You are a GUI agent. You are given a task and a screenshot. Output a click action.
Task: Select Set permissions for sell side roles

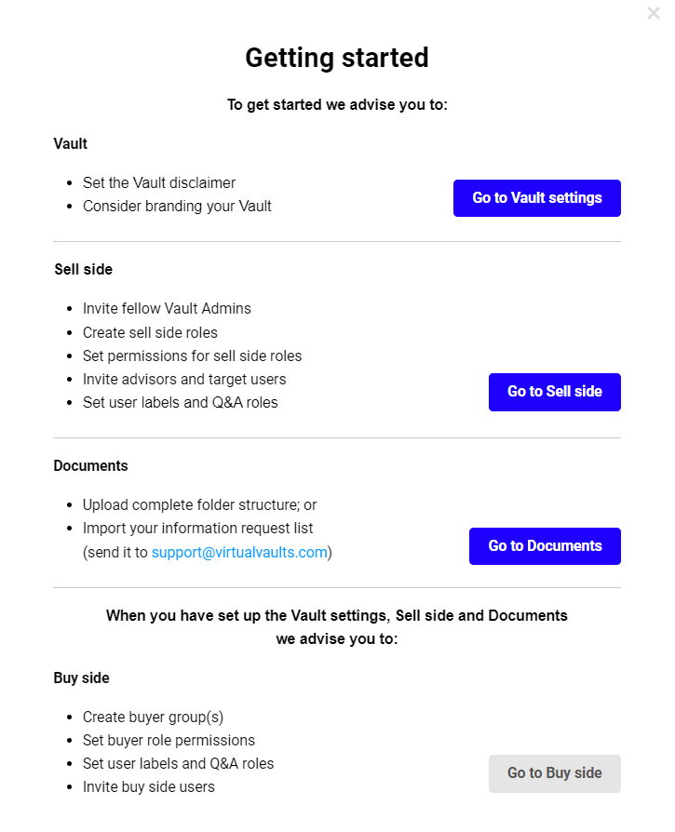[192, 356]
